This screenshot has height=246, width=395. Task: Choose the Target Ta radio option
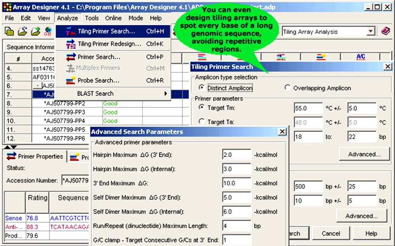pos(201,122)
